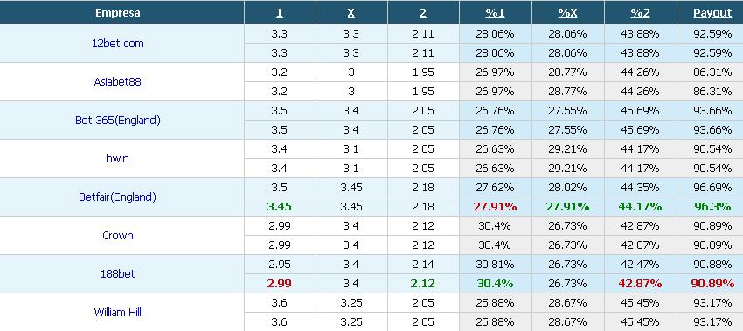Open the Asiabet88 bookmaker link
743x331 pixels.
117,81
